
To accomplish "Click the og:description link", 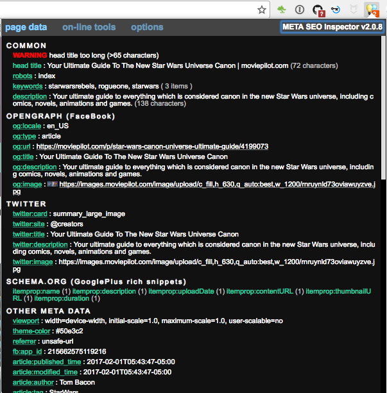I will pyautogui.click(x=35, y=167).
